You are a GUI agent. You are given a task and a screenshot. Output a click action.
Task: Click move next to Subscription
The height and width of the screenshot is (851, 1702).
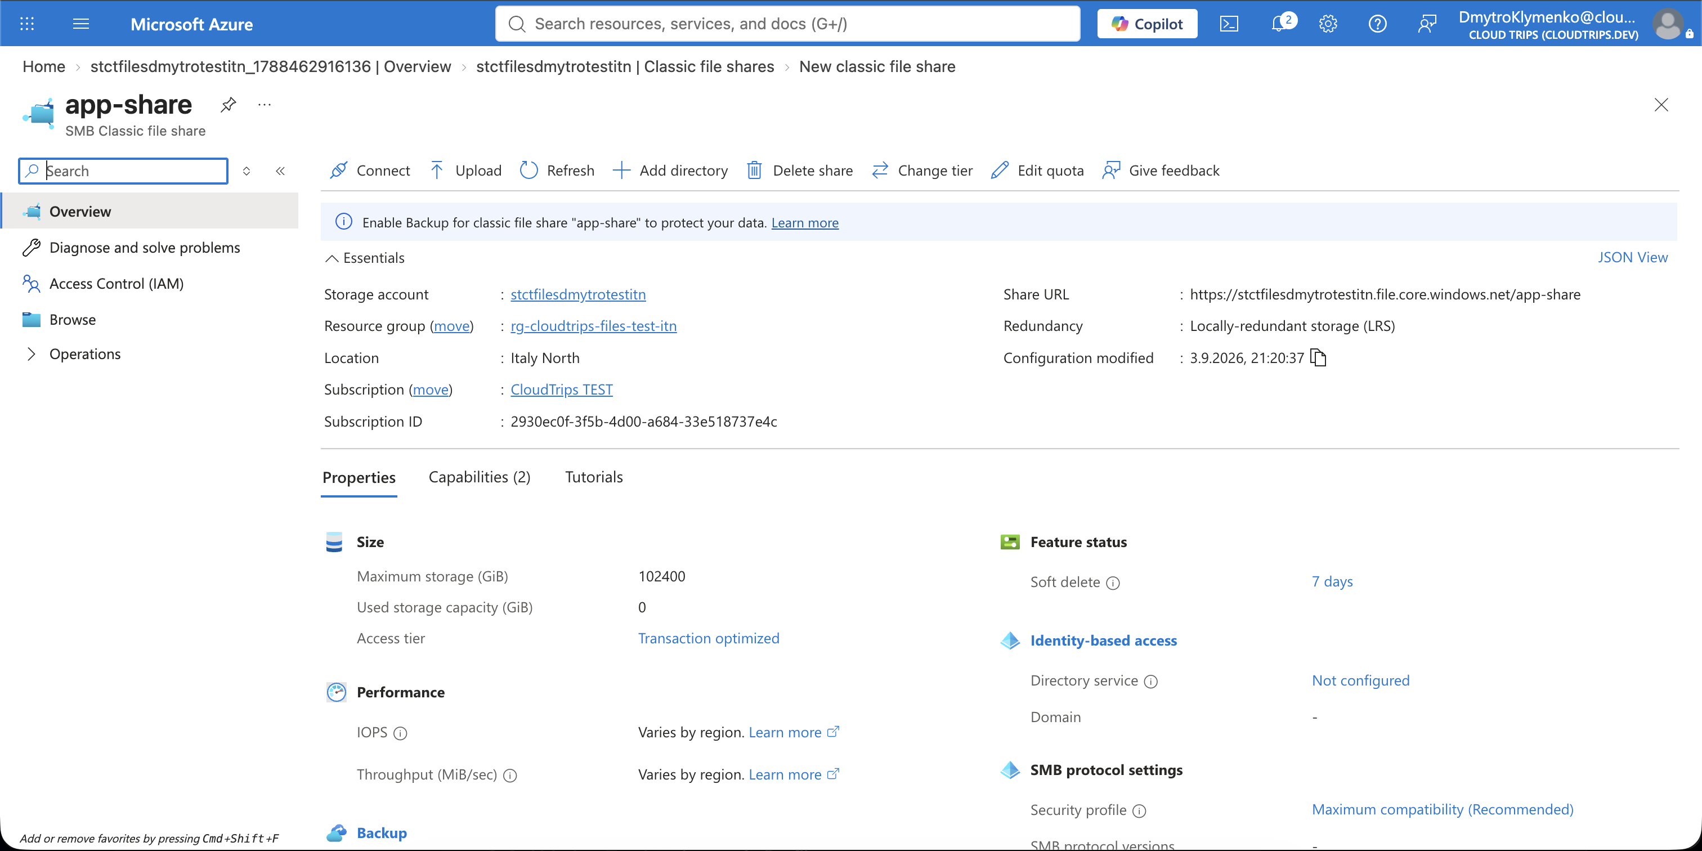click(x=430, y=389)
